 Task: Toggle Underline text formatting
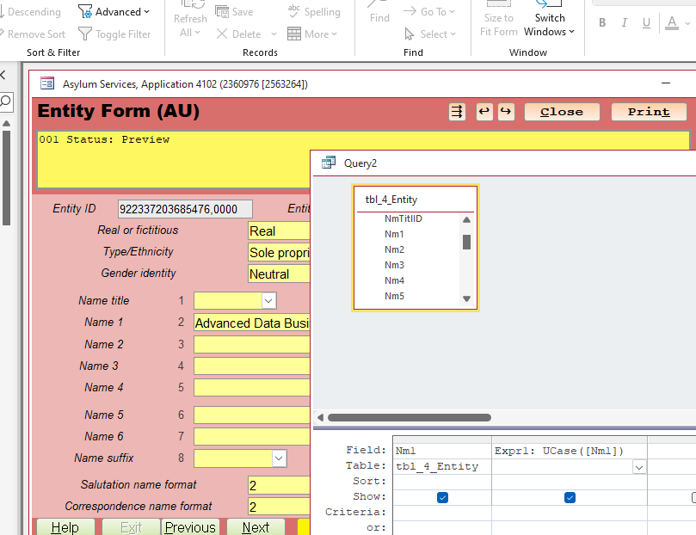point(646,22)
